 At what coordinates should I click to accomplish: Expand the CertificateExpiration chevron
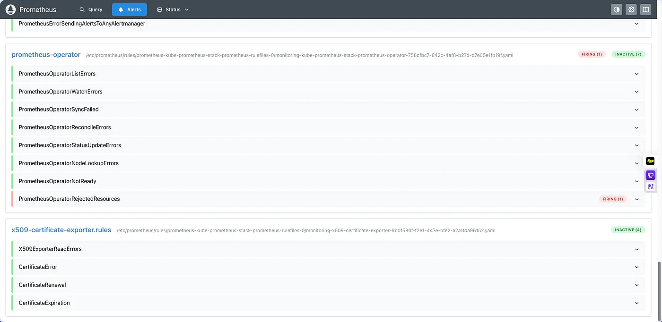coord(636,303)
